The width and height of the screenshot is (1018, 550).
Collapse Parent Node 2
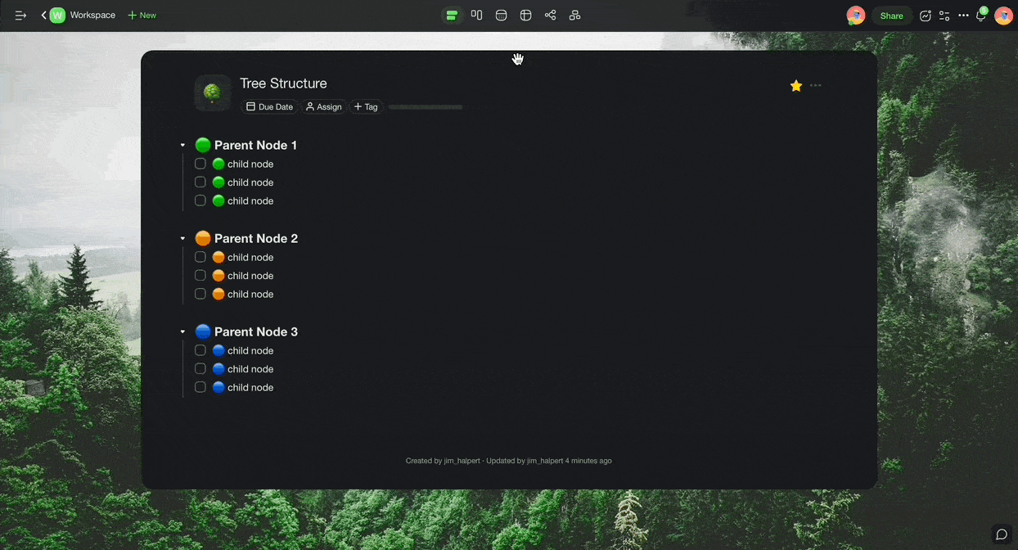182,239
